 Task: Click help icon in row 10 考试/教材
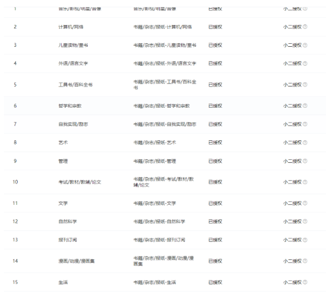[x=305, y=182]
